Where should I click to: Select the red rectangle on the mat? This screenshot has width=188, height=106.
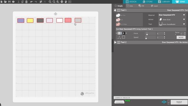click(68, 20)
